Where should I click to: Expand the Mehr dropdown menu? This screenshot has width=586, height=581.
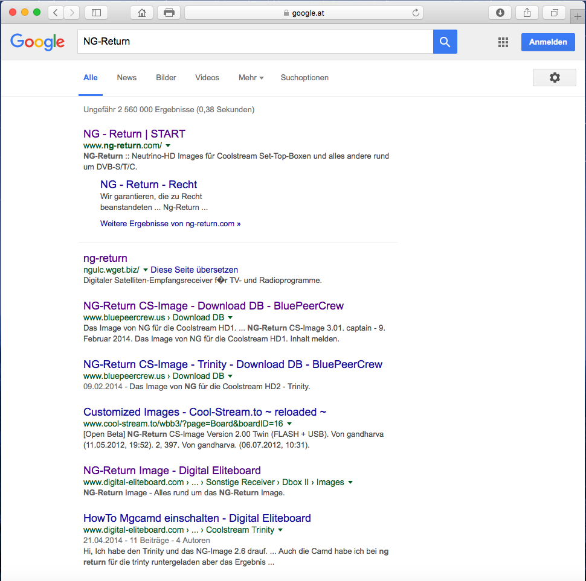[251, 78]
